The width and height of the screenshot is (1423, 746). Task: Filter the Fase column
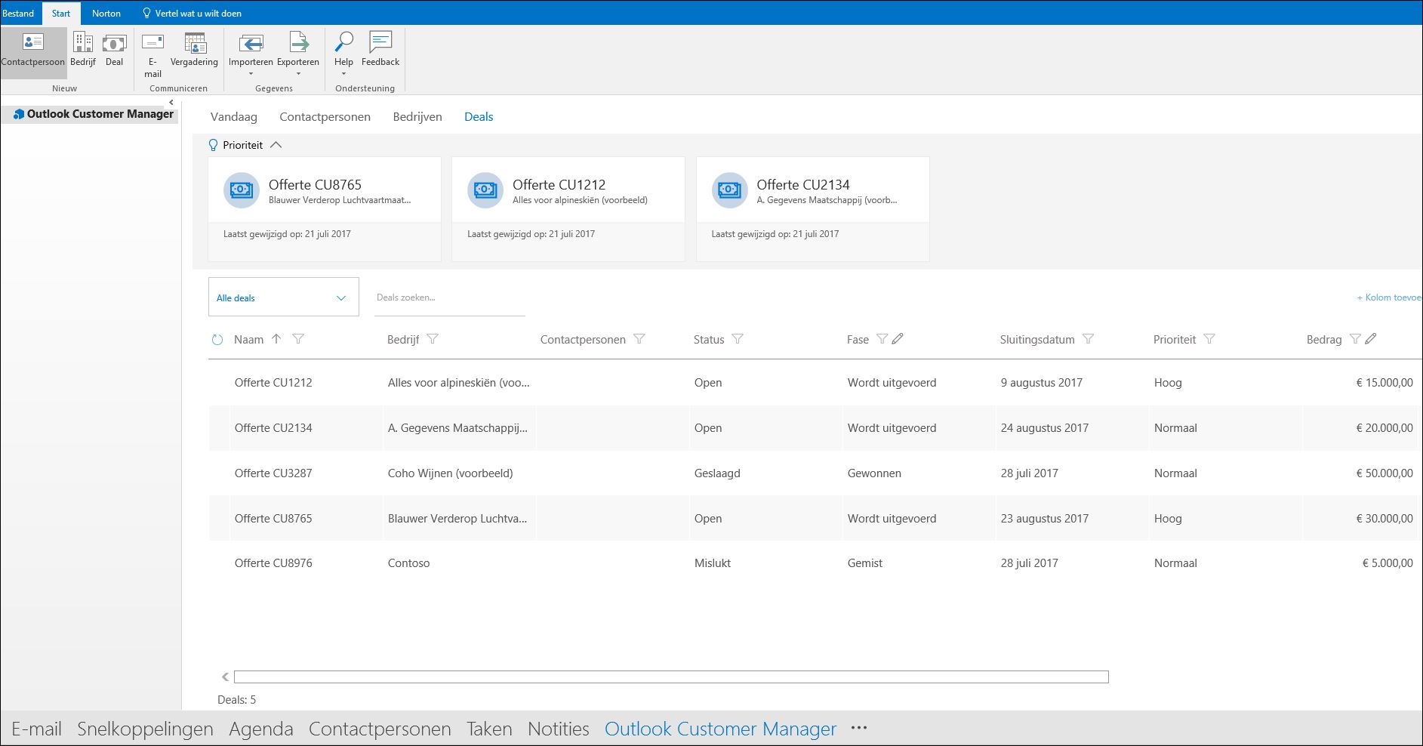[882, 339]
